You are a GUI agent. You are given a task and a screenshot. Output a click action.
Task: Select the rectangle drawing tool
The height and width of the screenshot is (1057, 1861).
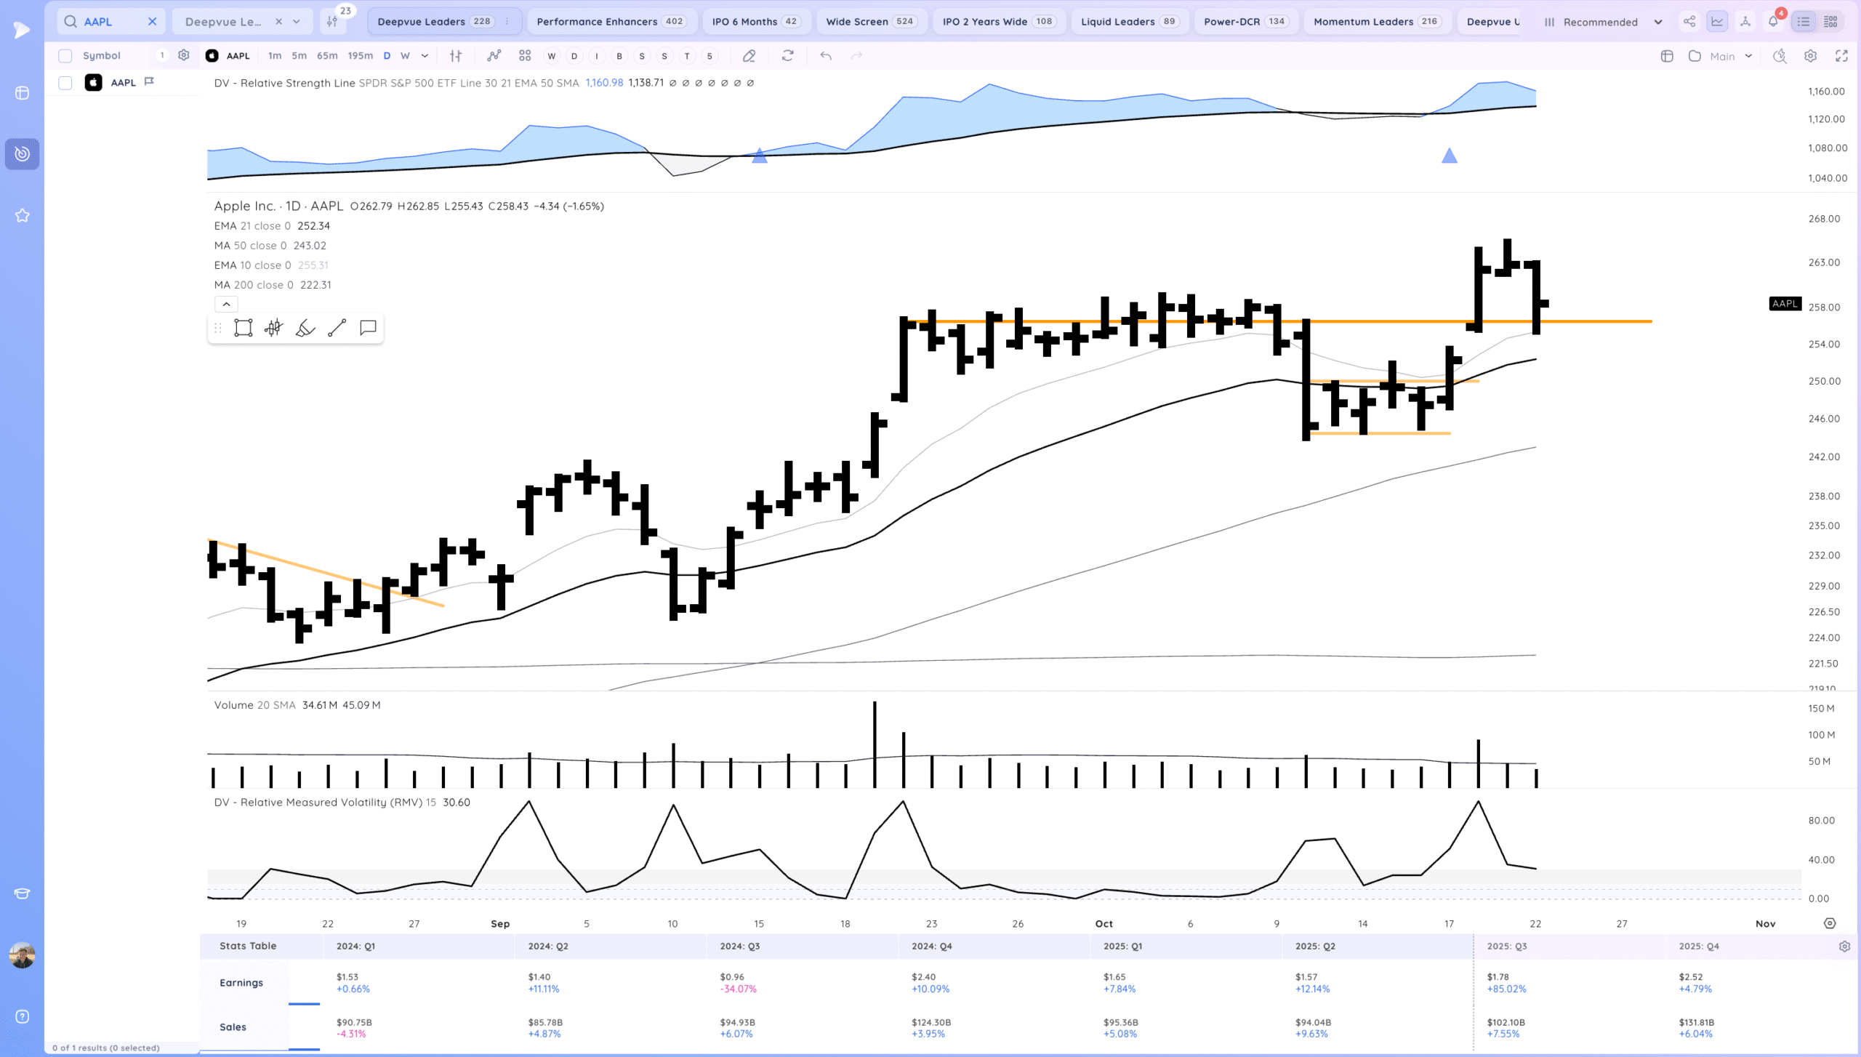coord(243,328)
